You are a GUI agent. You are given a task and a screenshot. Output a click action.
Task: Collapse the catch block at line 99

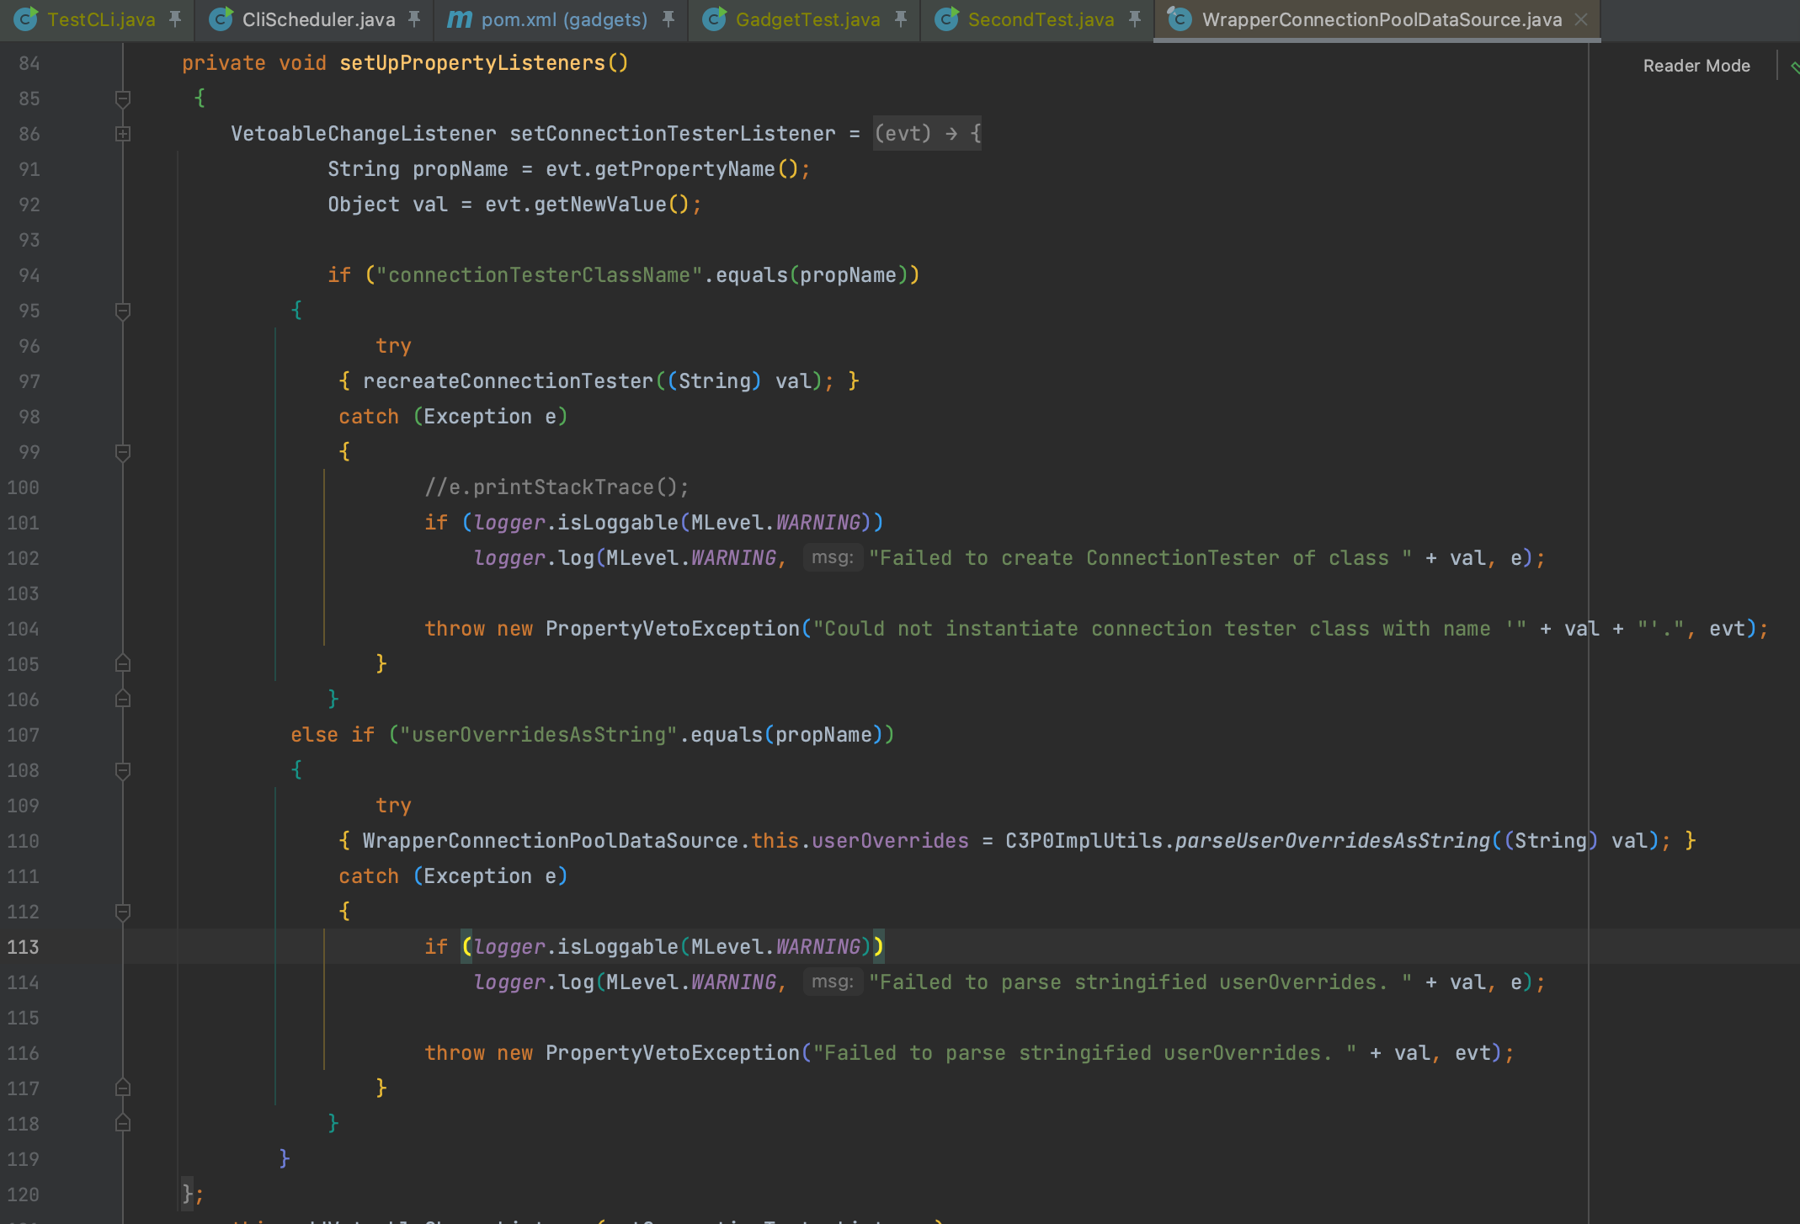(x=123, y=452)
